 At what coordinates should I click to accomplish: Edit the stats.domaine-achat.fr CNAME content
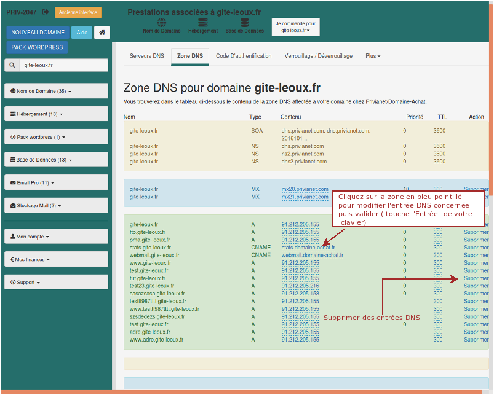coord(308,248)
